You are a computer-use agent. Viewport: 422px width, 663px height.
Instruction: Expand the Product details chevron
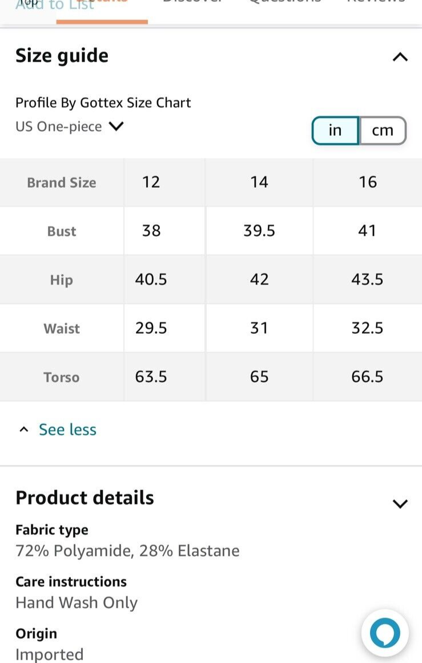400,503
